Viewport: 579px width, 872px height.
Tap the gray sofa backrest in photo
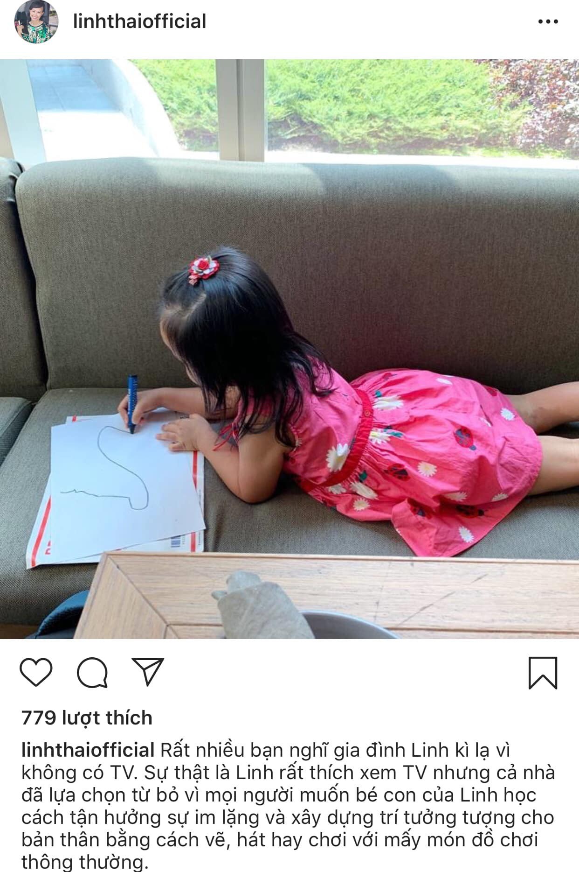(x=298, y=261)
